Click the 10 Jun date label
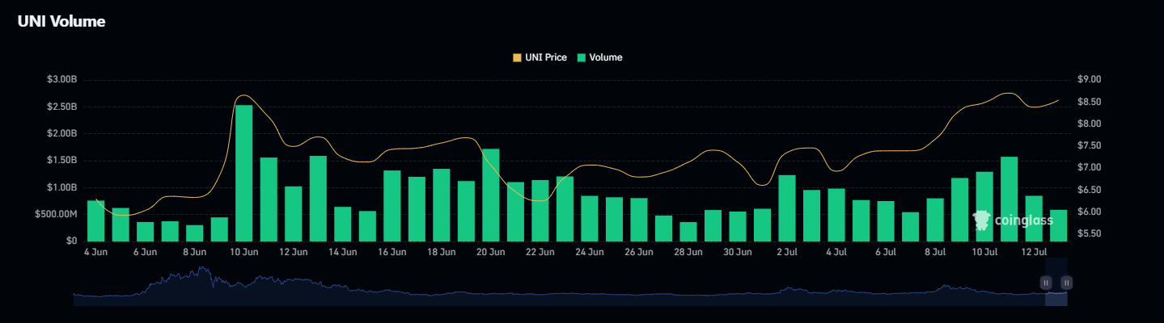Viewport: 1164px width, 323px height. tap(244, 252)
